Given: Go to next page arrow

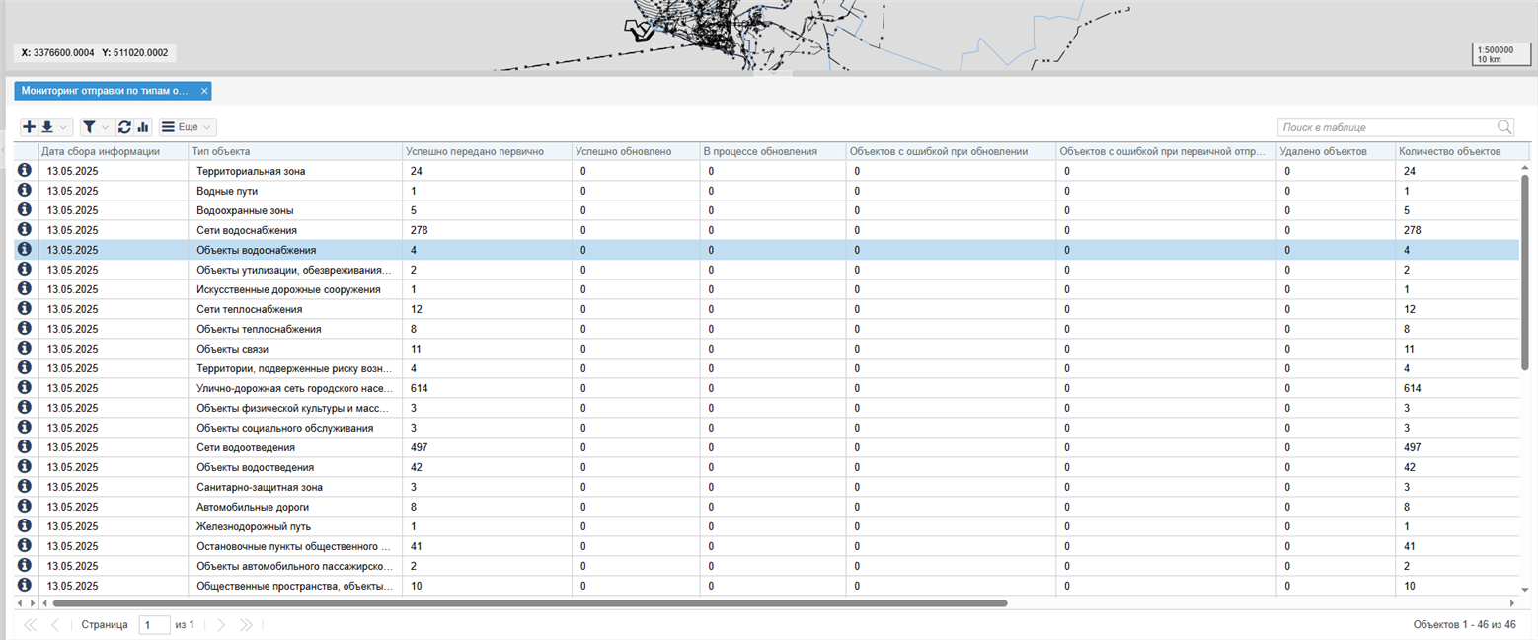Looking at the screenshot, I should click(221, 625).
